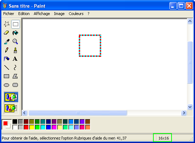Open the Affichage menu
This screenshot has width=195, height=143.
pos(42,14)
